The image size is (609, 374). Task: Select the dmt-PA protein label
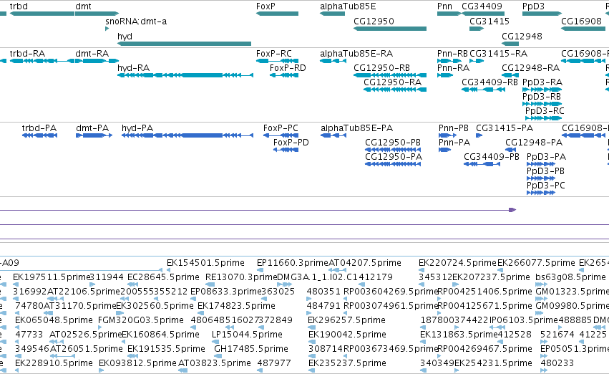[x=92, y=128]
